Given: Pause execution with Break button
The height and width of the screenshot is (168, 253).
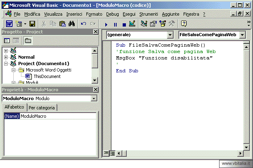Looking at the screenshot, I should [115, 25].
